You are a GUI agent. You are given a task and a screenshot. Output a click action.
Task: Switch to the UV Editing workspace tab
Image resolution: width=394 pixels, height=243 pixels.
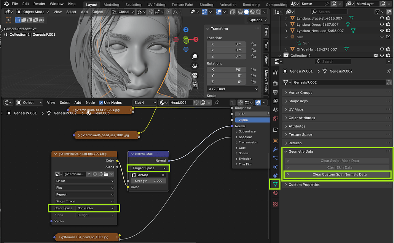pos(156,5)
